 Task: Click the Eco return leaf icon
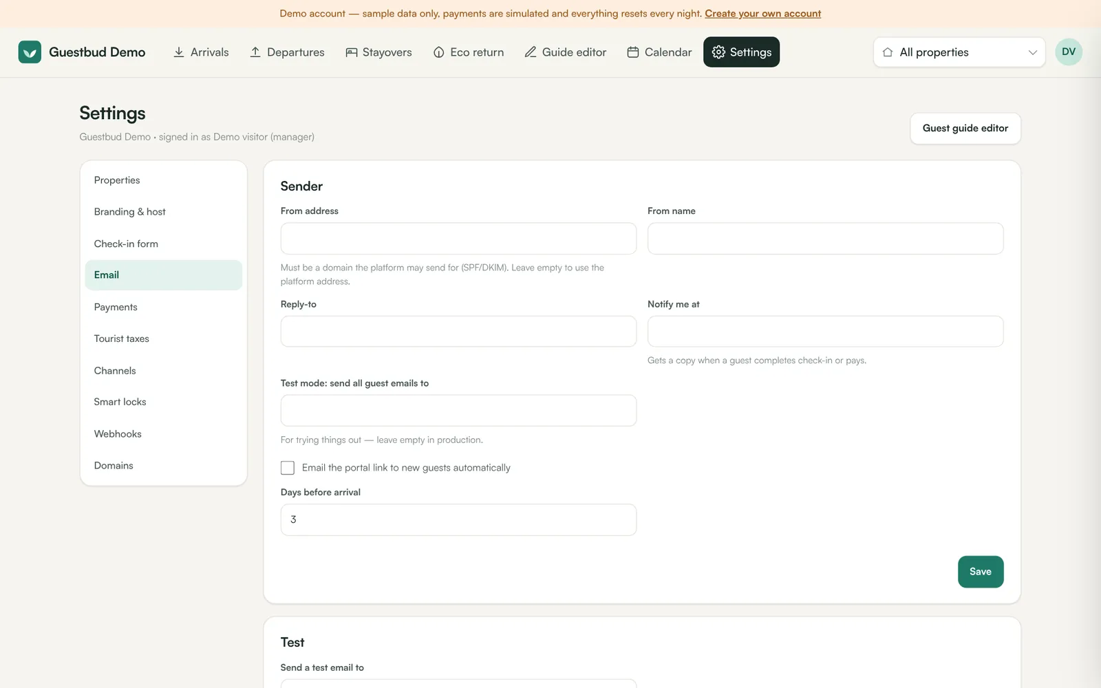(x=439, y=52)
